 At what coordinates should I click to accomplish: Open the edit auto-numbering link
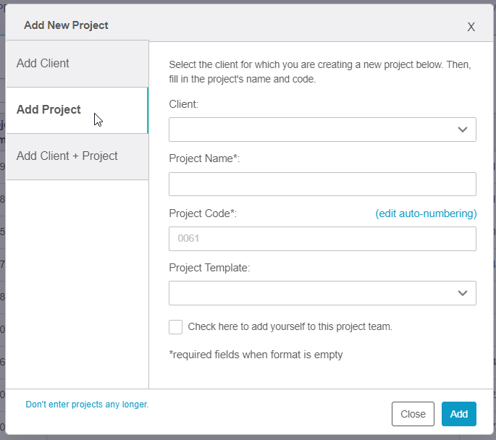click(x=426, y=213)
